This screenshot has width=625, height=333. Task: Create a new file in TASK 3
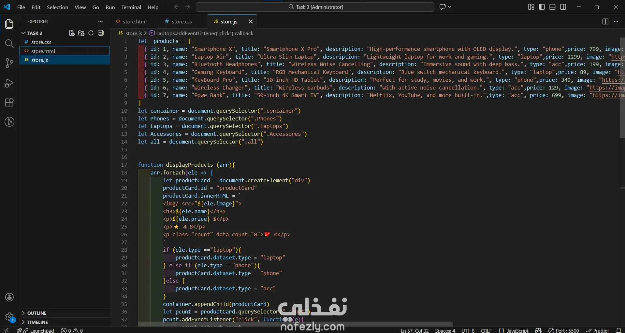point(72,33)
